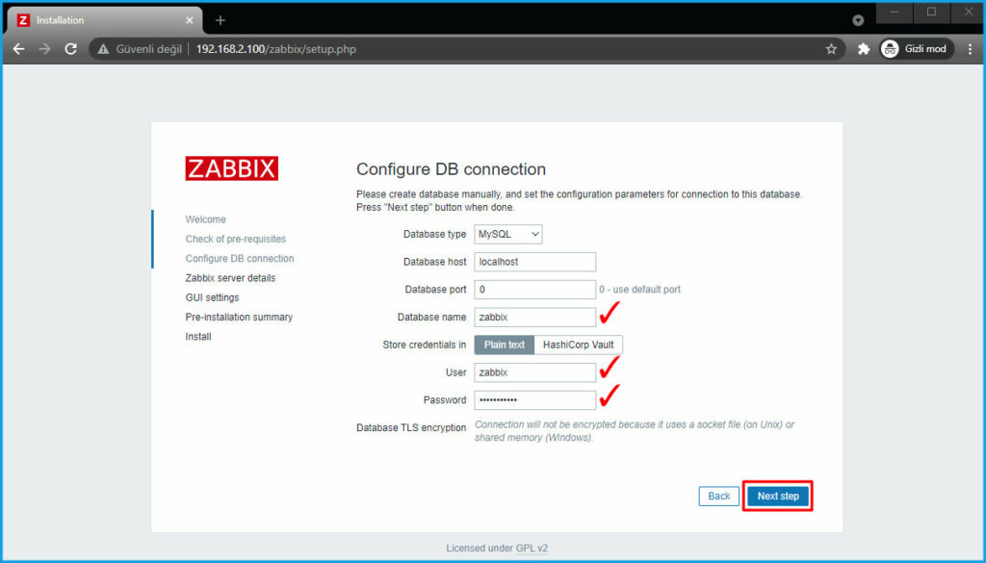Click the 'Connection will not be encrypted' note
The height and width of the screenshot is (563, 986).
635,431
